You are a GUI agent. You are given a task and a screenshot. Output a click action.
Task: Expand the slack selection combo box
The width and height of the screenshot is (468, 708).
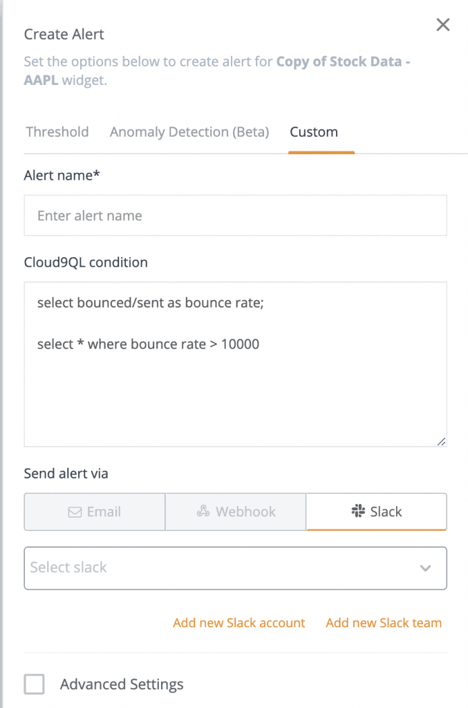[235, 568]
